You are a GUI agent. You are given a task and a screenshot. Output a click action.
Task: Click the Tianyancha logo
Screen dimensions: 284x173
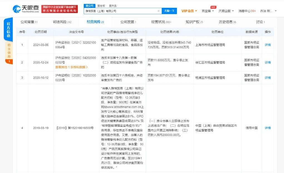(26, 9)
